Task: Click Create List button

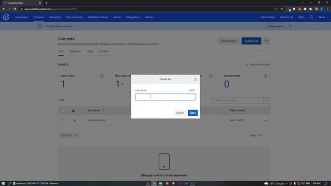Action: [x=251, y=41]
